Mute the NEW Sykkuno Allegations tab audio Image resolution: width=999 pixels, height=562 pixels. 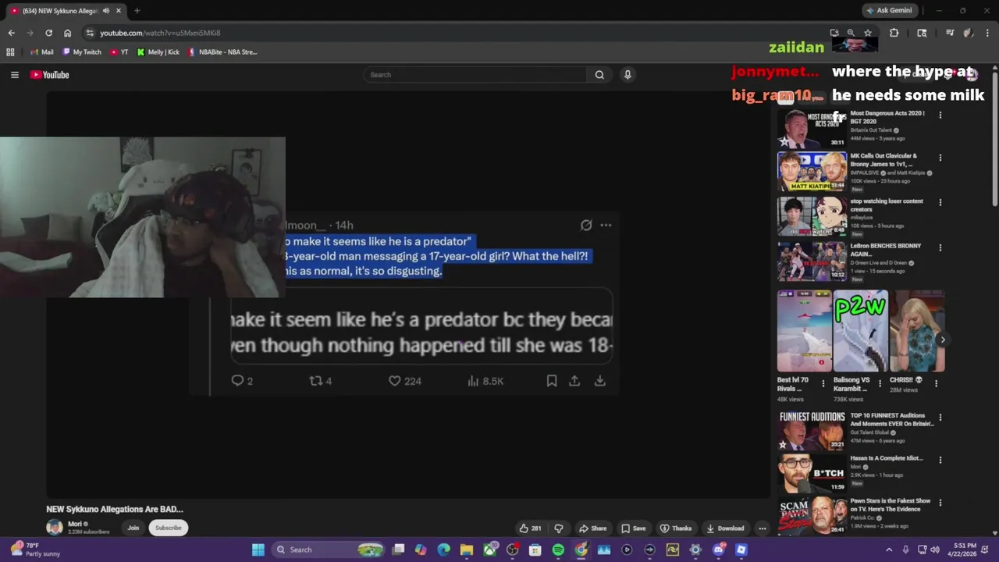point(106,11)
